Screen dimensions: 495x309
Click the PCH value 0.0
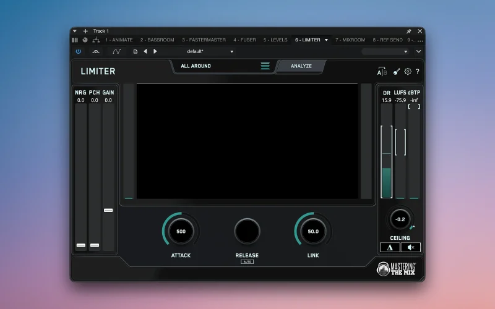[95, 100]
